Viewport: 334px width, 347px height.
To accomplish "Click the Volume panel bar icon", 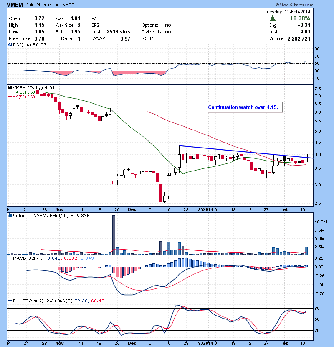I will (10, 215).
